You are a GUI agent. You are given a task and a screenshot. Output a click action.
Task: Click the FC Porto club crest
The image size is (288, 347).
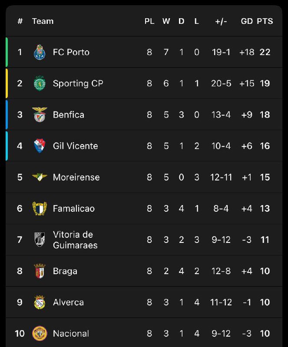(x=40, y=52)
